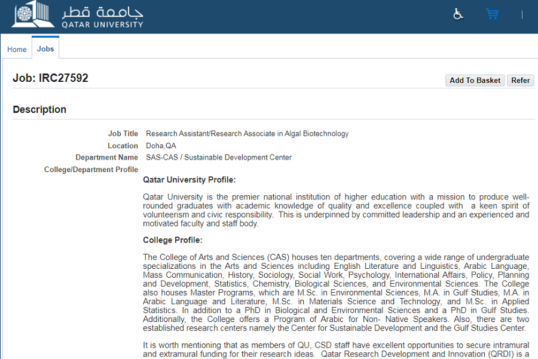Open the shopping cart basket icon
Viewport: 538px width, 359px height.
click(492, 14)
